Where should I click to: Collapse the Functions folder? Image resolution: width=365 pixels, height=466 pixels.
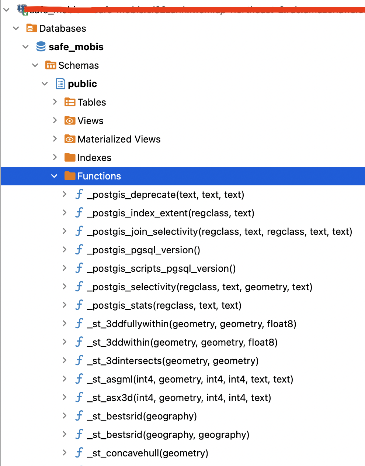coord(54,176)
